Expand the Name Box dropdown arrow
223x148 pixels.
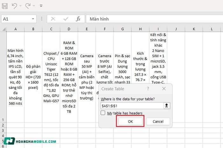tap(33, 19)
